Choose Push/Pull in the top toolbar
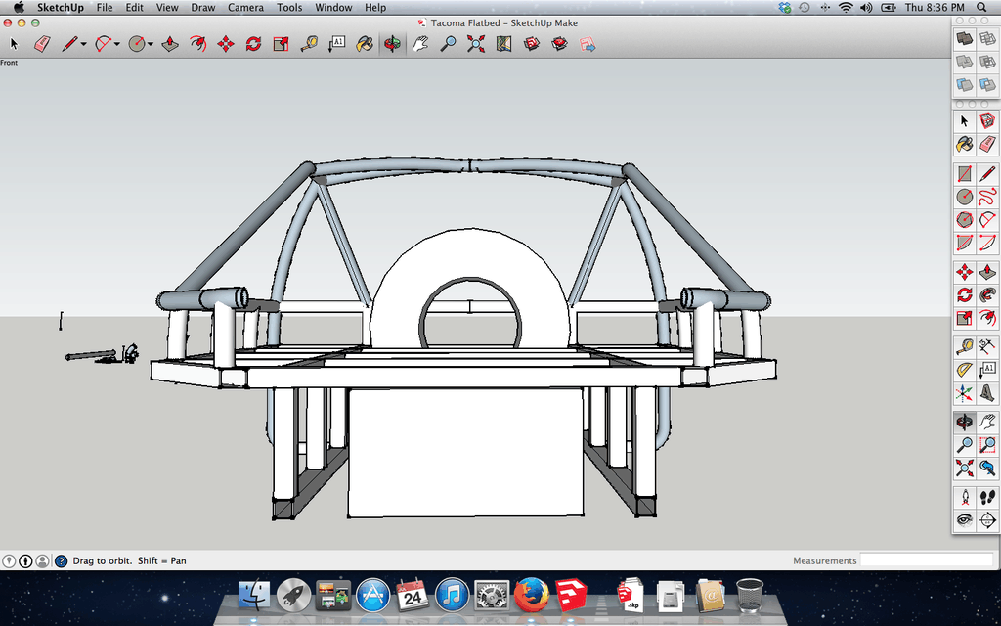This screenshot has height=626, width=1001. pos(170,43)
